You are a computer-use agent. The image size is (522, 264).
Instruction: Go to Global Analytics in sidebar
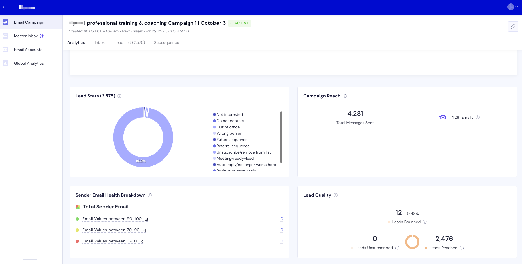[29, 63]
